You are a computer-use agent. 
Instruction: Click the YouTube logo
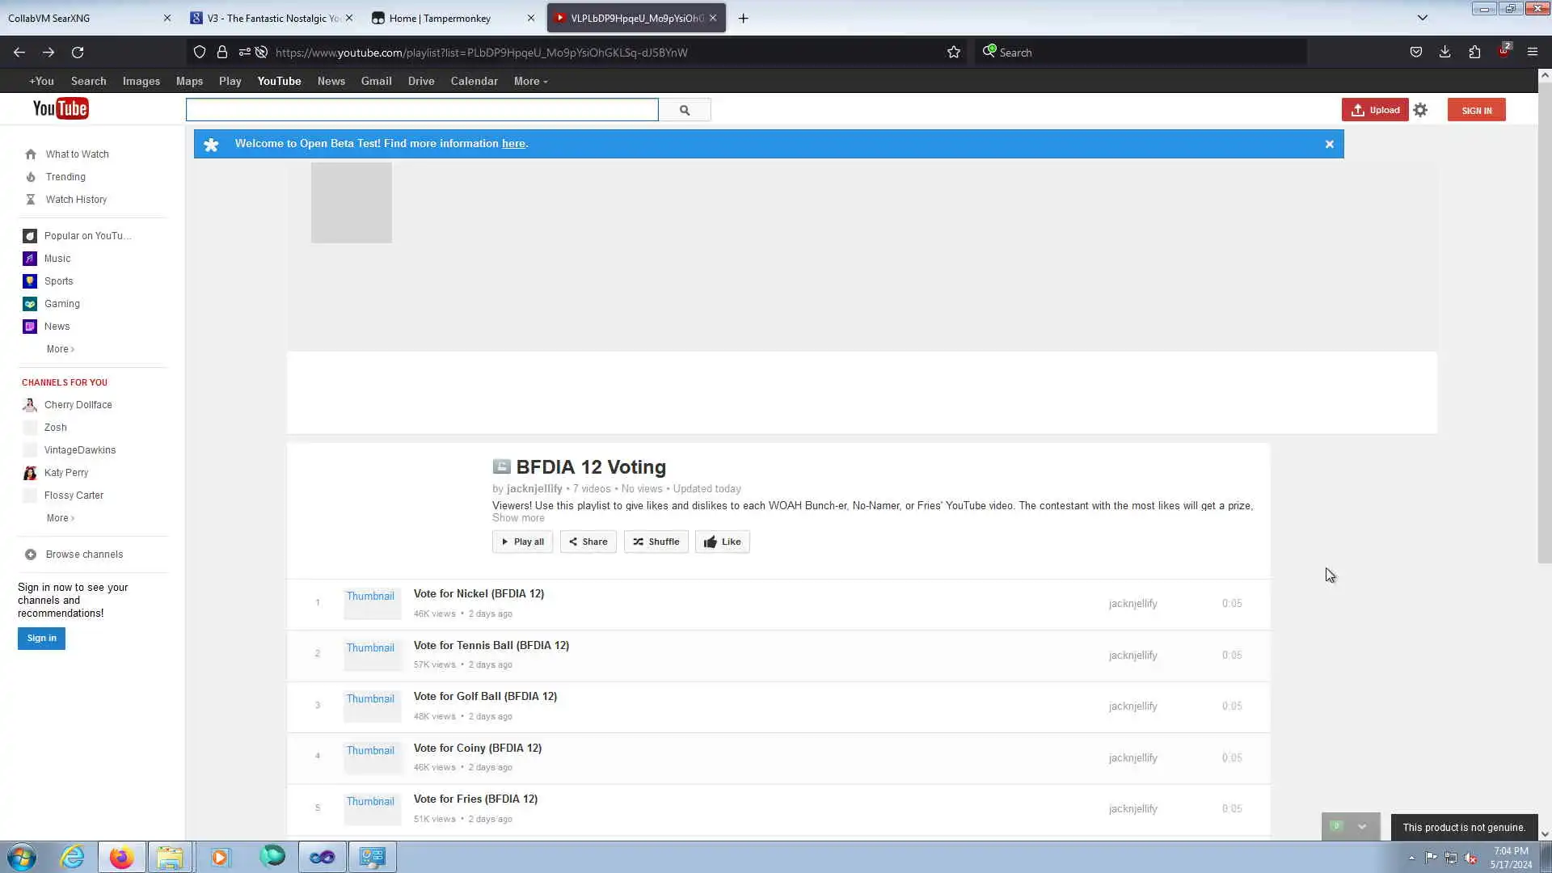tap(61, 108)
